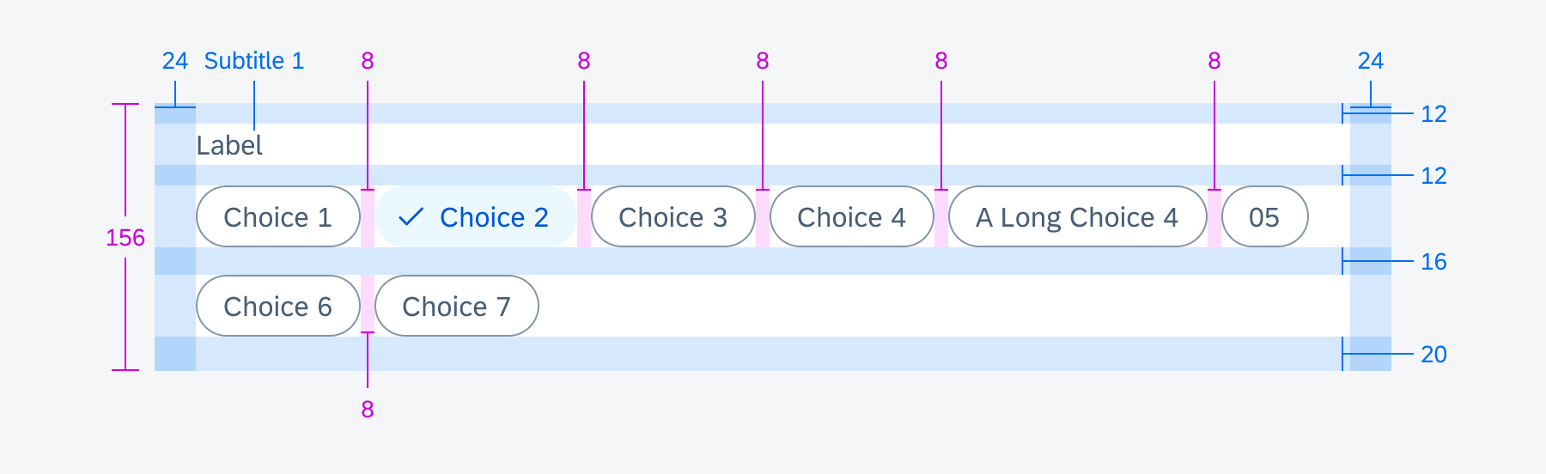Click the Label heading text

229,145
